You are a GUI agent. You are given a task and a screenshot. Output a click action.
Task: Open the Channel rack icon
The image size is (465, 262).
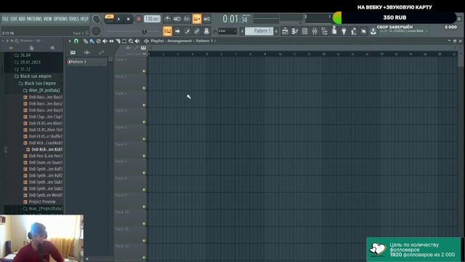pyautogui.click(x=304, y=31)
